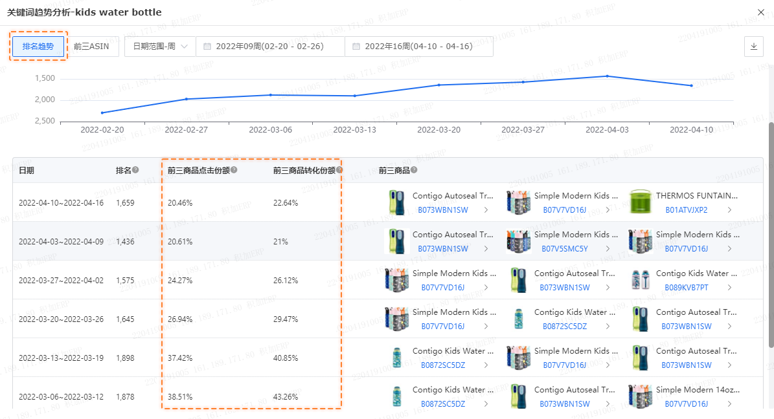Open ASIN B01ATVJXP2 link

(686, 210)
